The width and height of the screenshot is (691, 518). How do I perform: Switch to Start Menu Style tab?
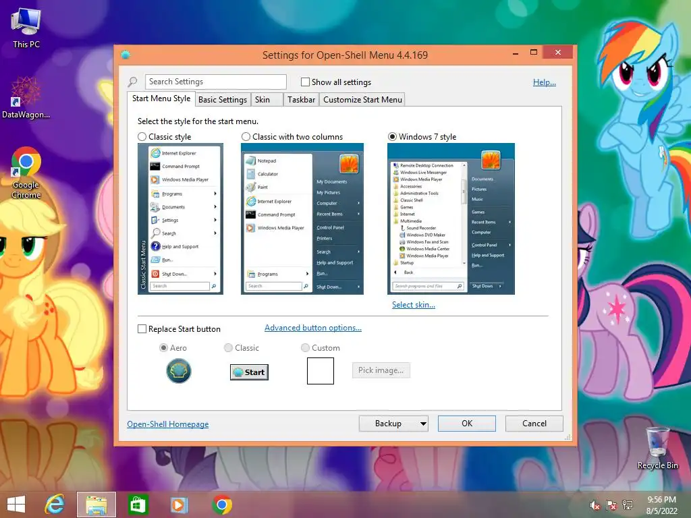pyautogui.click(x=161, y=98)
